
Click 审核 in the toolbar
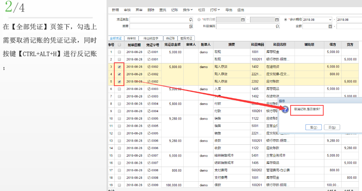[x=127, y=10]
